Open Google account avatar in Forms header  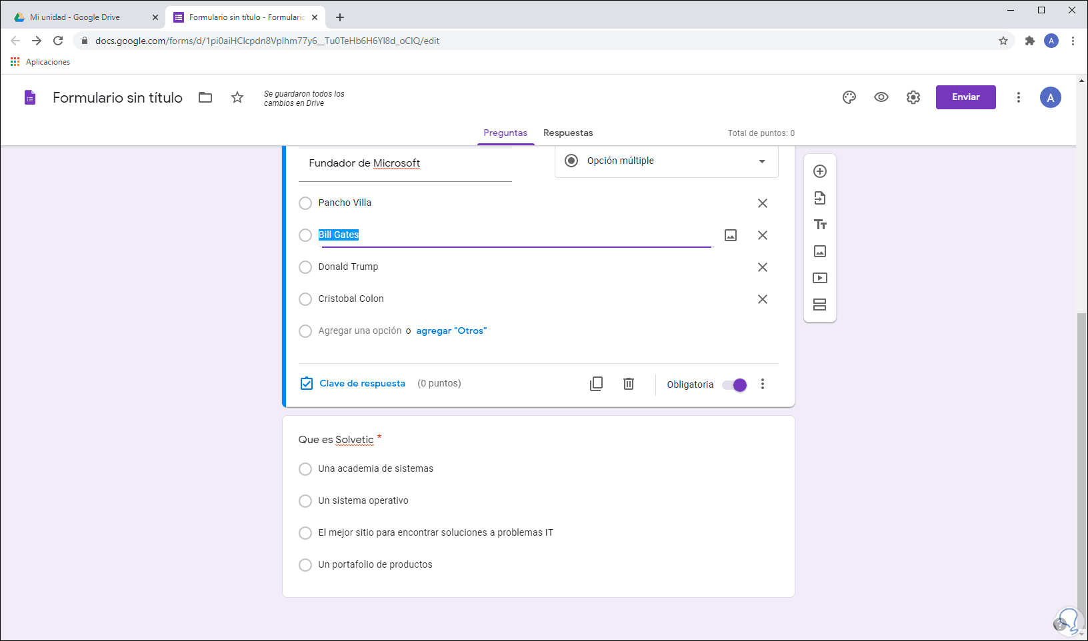click(x=1051, y=97)
